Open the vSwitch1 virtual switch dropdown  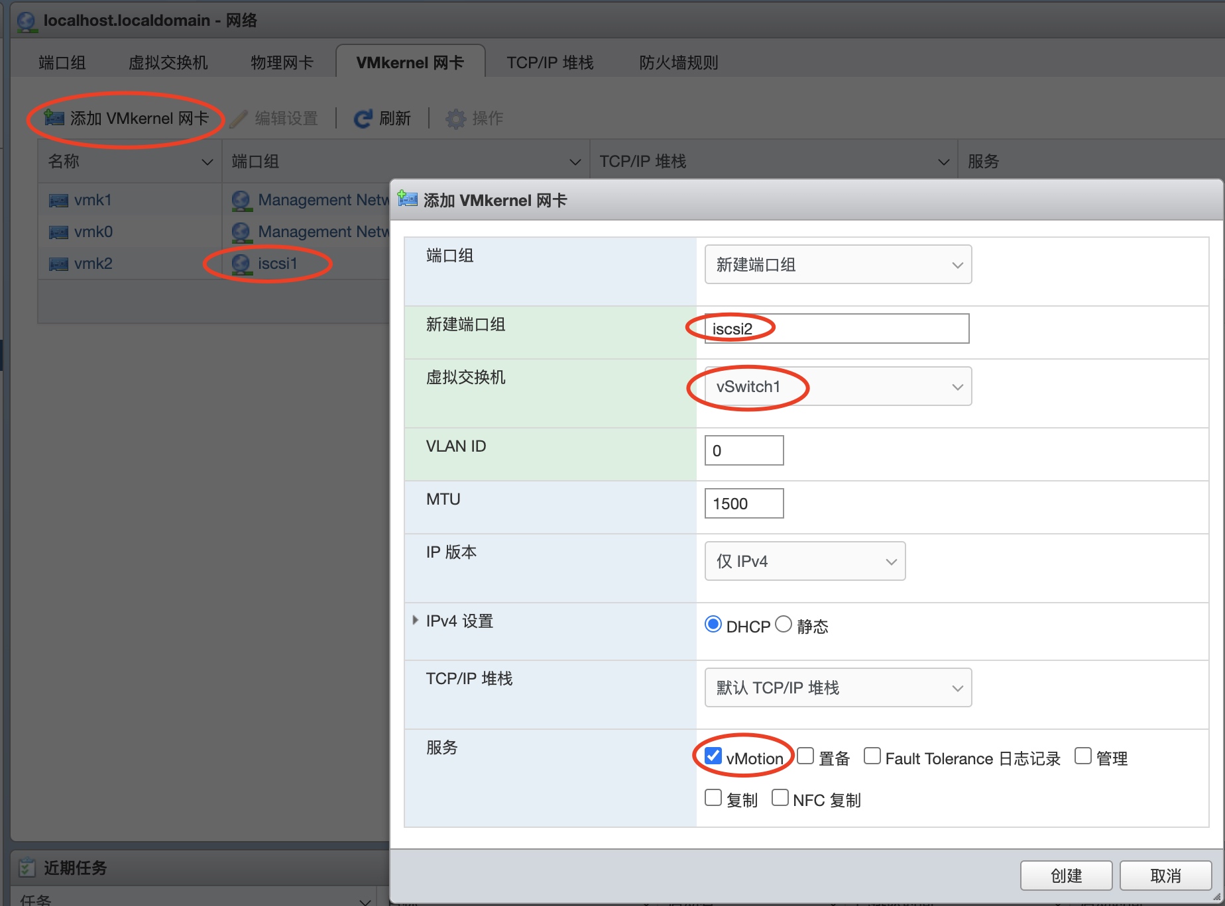coord(838,386)
